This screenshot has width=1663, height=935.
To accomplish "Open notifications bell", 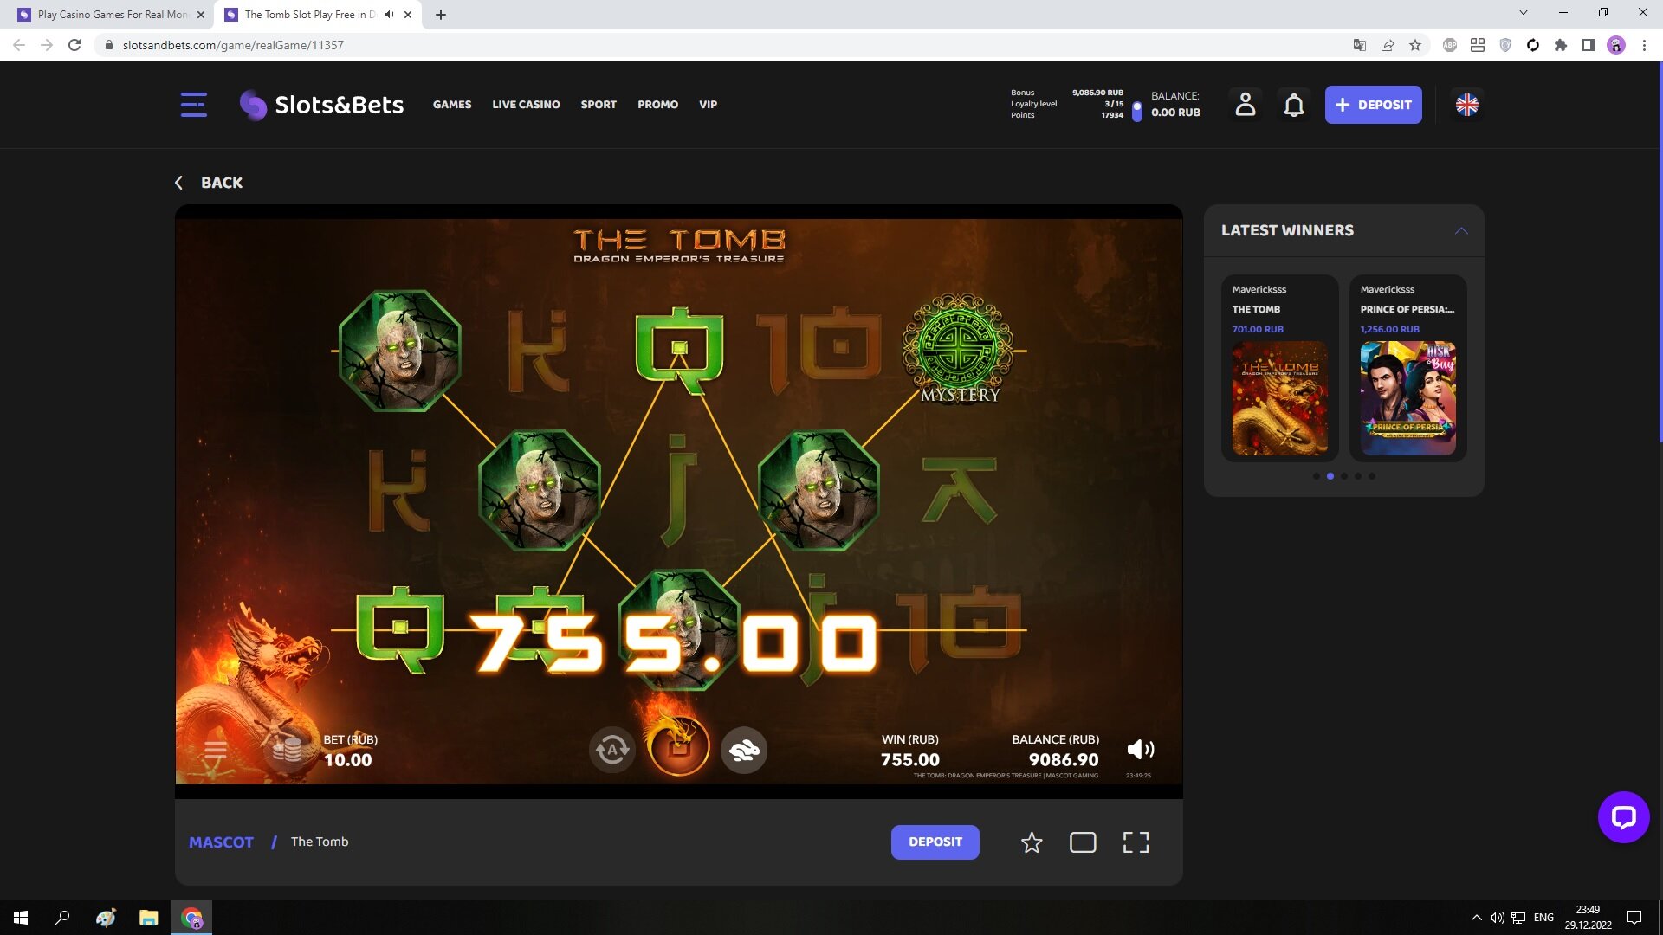I will pos(1293,105).
